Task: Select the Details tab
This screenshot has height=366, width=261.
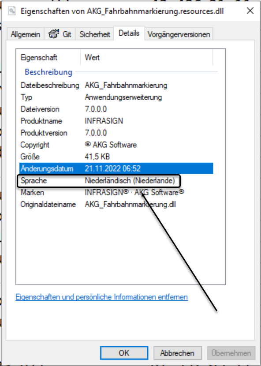Action: (x=129, y=33)
